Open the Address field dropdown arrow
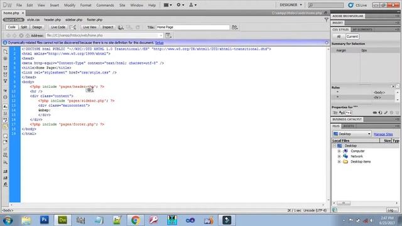 tap(161, 36)
